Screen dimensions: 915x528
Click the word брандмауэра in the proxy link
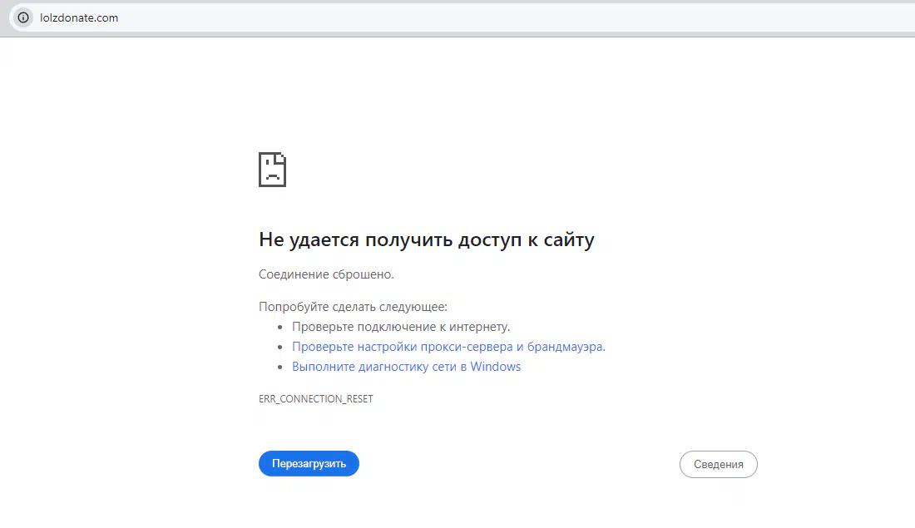[566, 347]
